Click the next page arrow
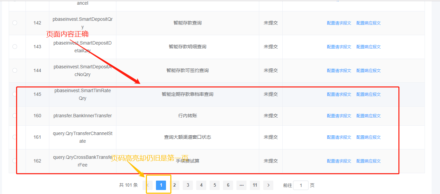This screenshot has height=194, width=440. point(268,185)
